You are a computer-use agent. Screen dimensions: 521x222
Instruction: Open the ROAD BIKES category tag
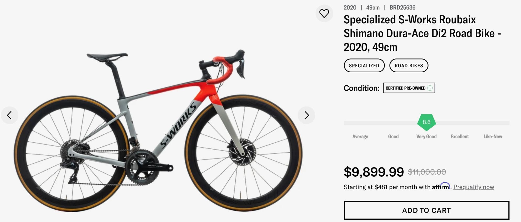coord(409,66)
